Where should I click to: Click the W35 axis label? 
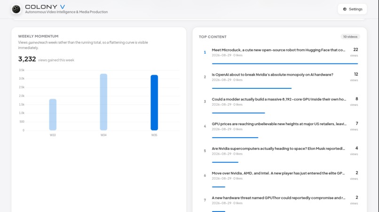click(x=154, y=135)
